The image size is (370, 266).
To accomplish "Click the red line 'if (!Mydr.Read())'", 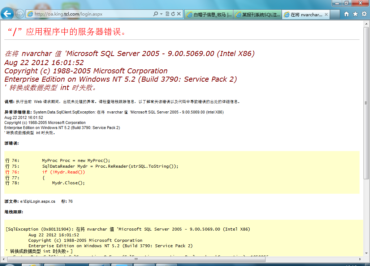I will click(64, 172).
